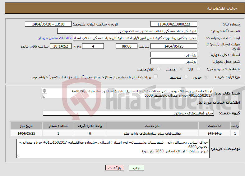This screenshot has width=245, height=176.
Task: Click the چاپ (print) button
Action: point(136,168)
